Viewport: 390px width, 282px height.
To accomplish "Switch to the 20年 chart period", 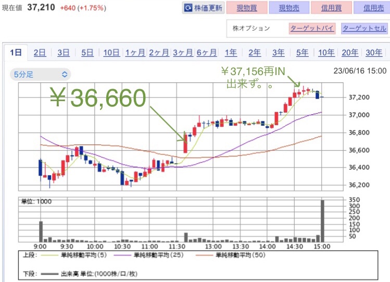I will pos(350,53).
